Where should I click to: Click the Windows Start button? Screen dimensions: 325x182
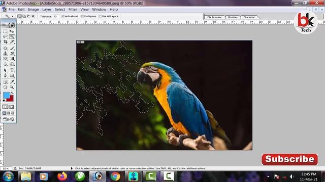(x=8, y=176)
